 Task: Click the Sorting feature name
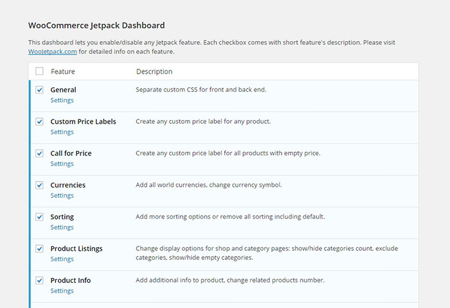point(62,217)
